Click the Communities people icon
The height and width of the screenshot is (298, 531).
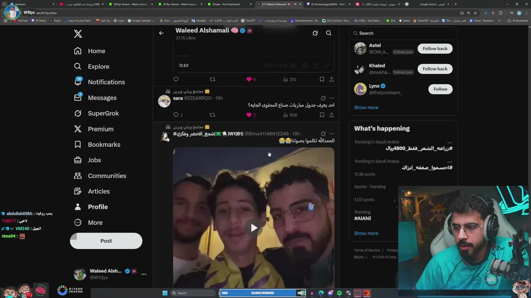point(78,176)
